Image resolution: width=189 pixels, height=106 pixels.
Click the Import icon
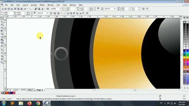[x=36, y=9]
